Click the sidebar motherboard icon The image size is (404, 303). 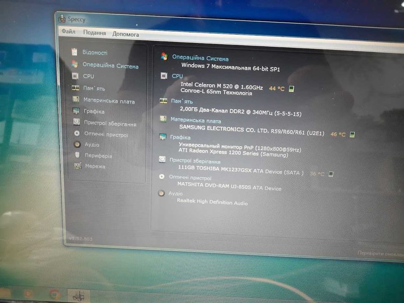pos(76,99)
